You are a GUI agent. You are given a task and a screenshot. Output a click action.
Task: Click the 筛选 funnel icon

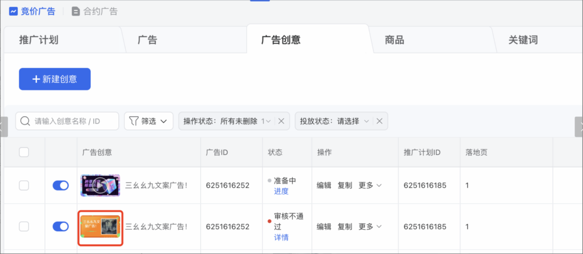point(133,121)
